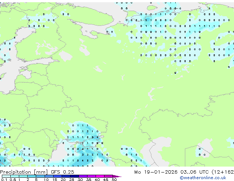This screenshot has height=181, width=234.
Task: Click the 20–25 mm legend color swatch
Action: pyautogui.click(x=66, y=176)
